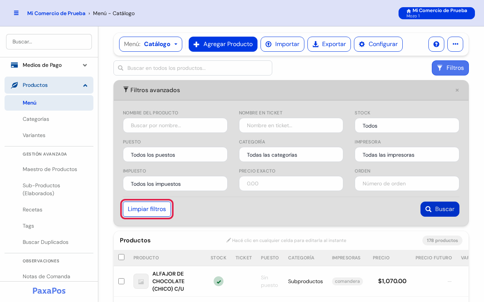Open Maestro de Productos
The width and height of the screenshot is (484, 302).
(49, 169)
